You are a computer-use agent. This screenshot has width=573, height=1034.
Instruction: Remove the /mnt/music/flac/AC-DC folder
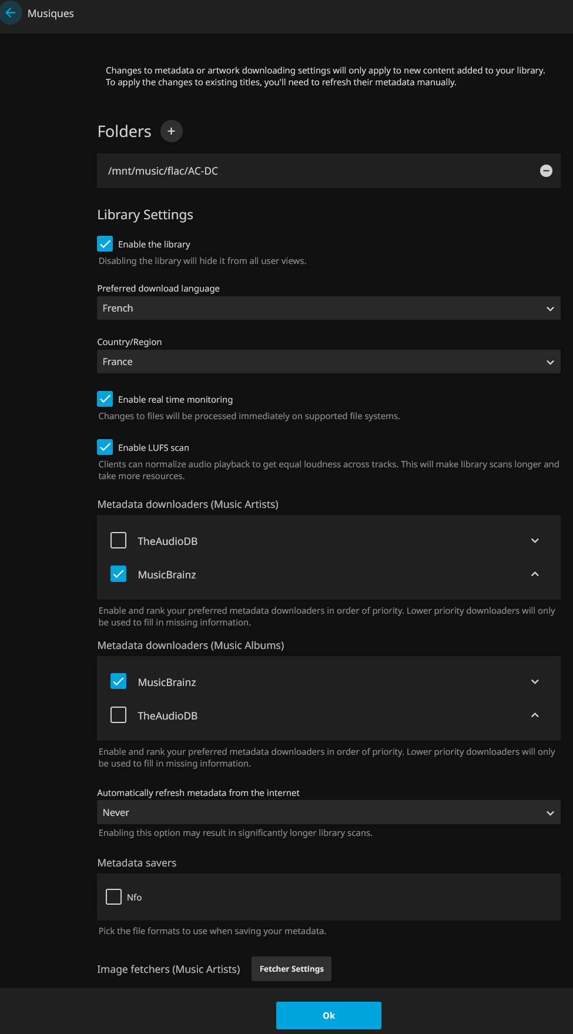click(x=546, y=171)
